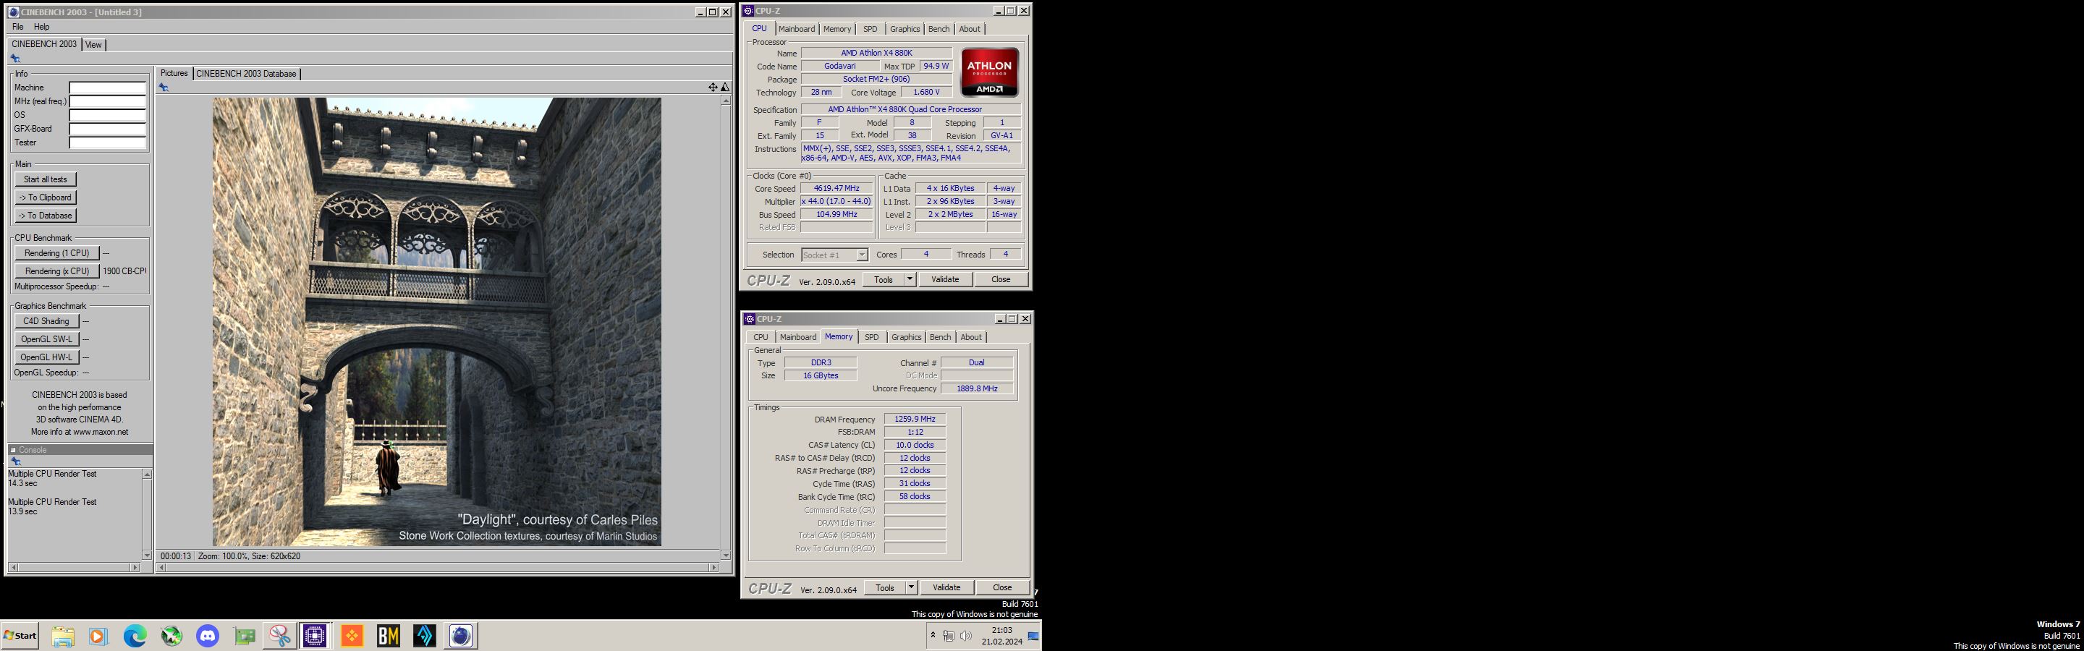Run the OpenGL HW-L test
The image size is (2084, 651).
46,357
